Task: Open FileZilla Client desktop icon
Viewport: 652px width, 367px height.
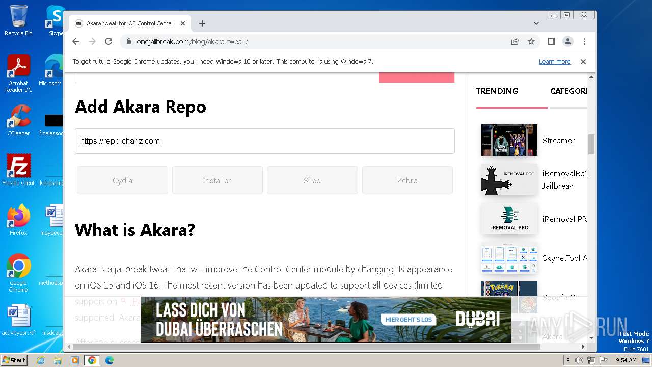Action: coord(18,170)
